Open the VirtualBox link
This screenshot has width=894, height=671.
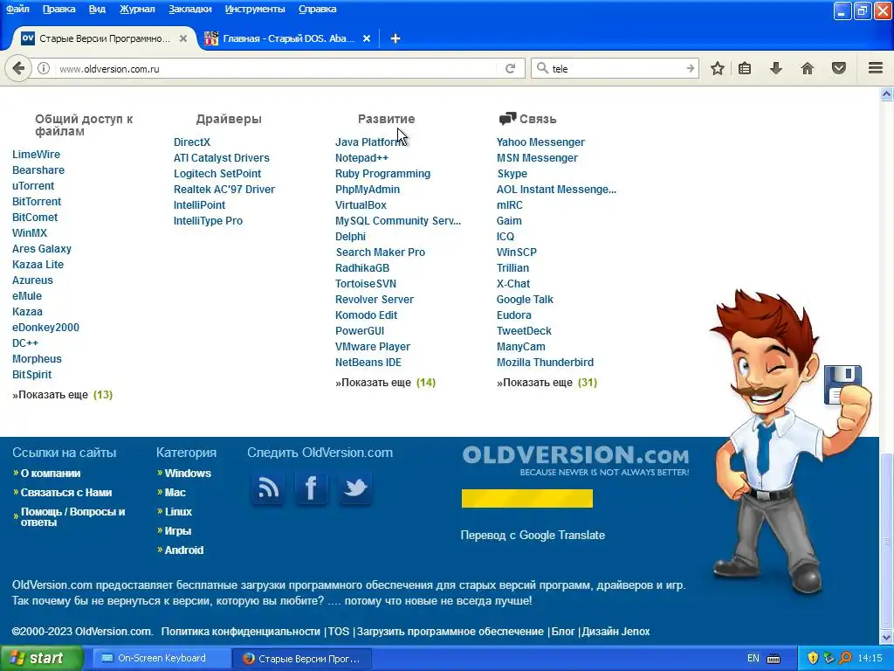click(361, 204)
